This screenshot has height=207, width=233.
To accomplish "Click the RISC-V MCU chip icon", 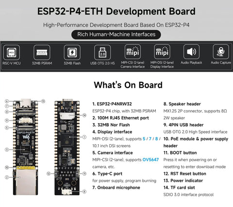I will pos(12,53).
